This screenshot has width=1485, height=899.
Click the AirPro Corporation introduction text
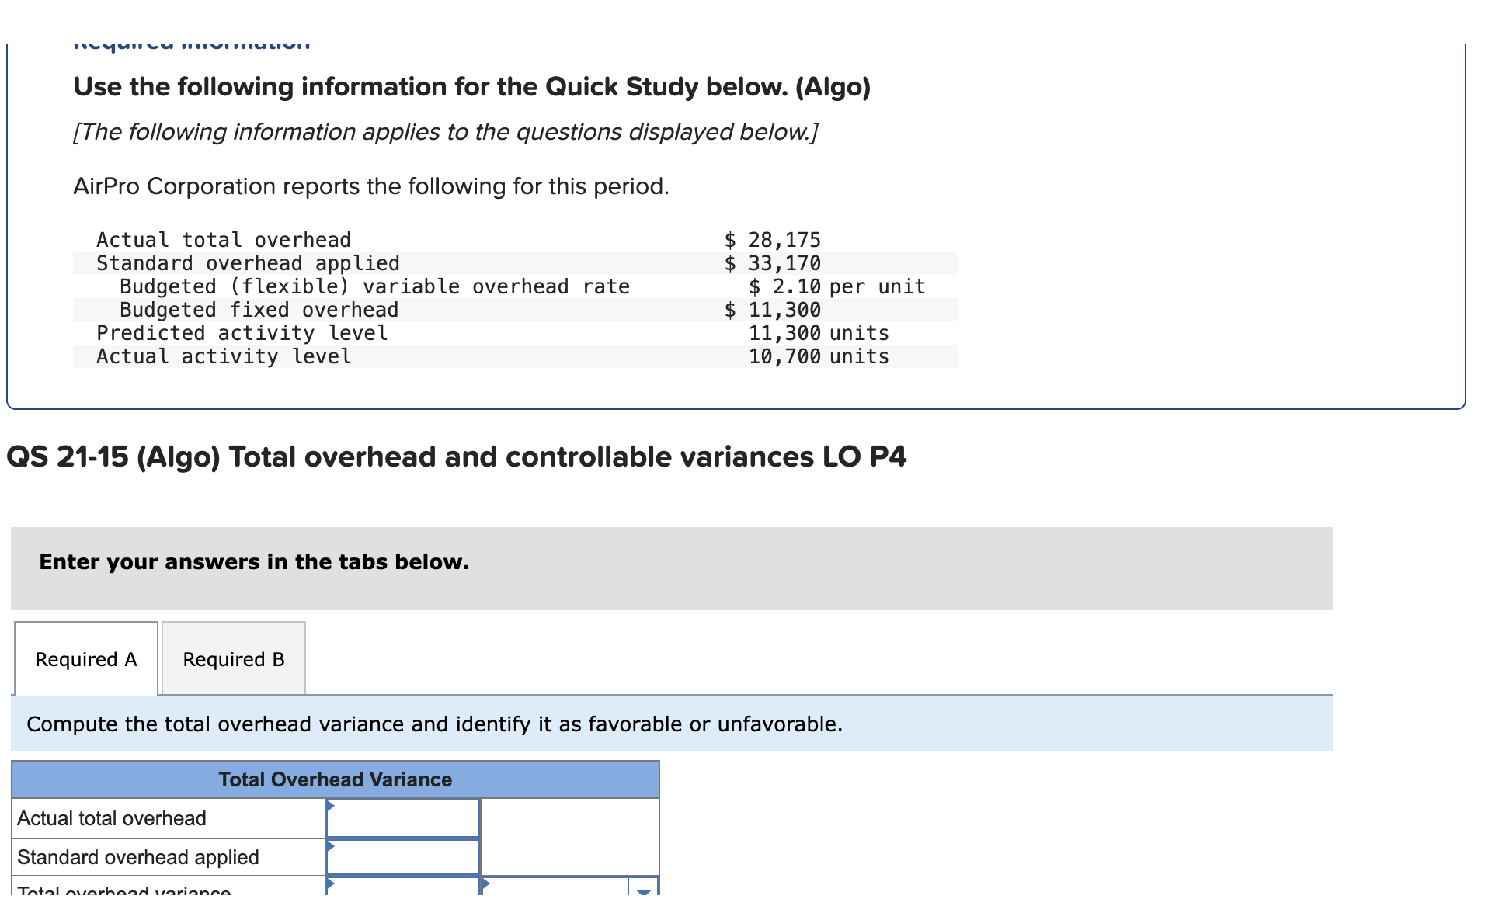click(370, 186)
